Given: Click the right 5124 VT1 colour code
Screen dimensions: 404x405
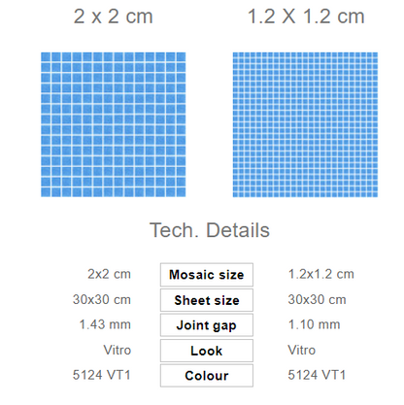Looking at the screenshot, I should [317, 375].
